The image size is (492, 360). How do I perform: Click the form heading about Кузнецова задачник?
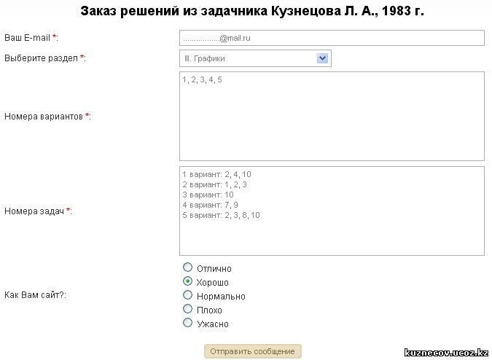(252, 11)
